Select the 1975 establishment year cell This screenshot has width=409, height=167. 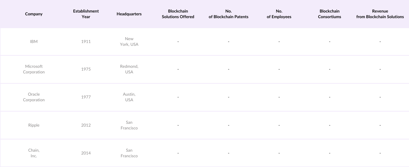pyautogui.click(x=86, y=69)
